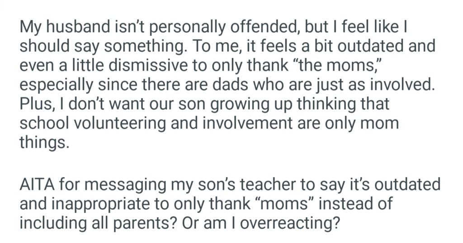Click "just as involved" text
Viewport: 463px width, 243px height.
[x=385, y=85]
